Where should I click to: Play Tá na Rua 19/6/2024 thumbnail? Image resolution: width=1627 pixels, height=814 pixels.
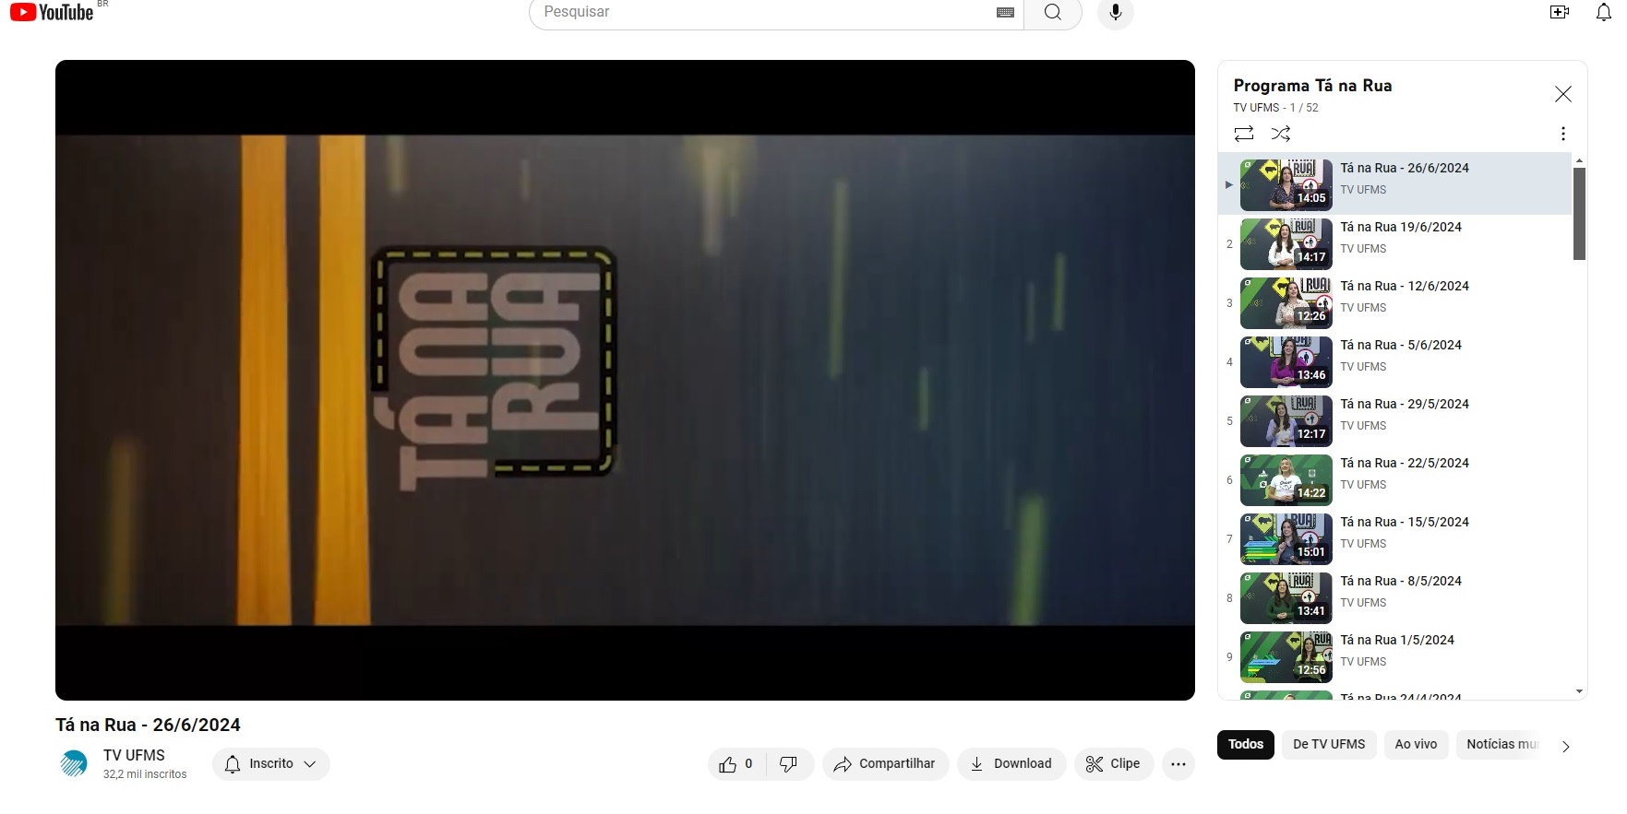[x=1286, y=244]
